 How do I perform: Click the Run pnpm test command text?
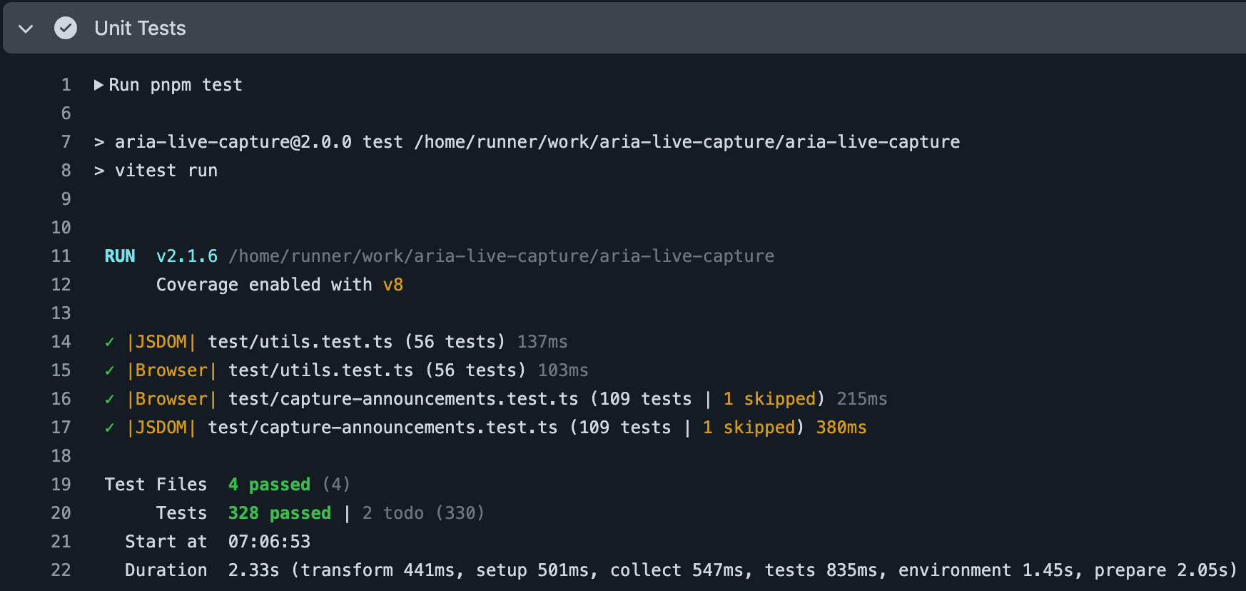(176, 85)
